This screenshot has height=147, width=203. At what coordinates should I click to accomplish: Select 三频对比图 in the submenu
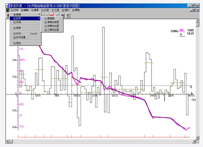tap(52, 30)
